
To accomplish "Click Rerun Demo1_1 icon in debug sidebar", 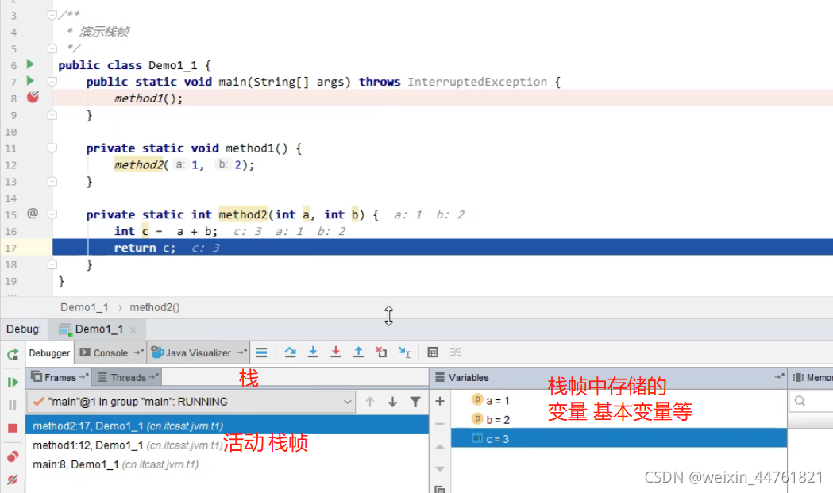I will point(13,354).
